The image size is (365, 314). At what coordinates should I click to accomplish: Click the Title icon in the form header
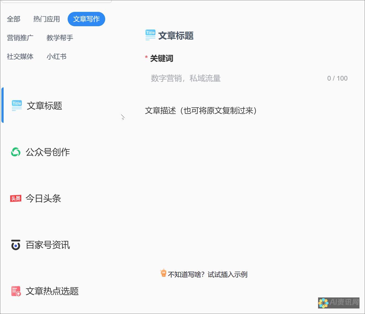click(x=150, y=35)
